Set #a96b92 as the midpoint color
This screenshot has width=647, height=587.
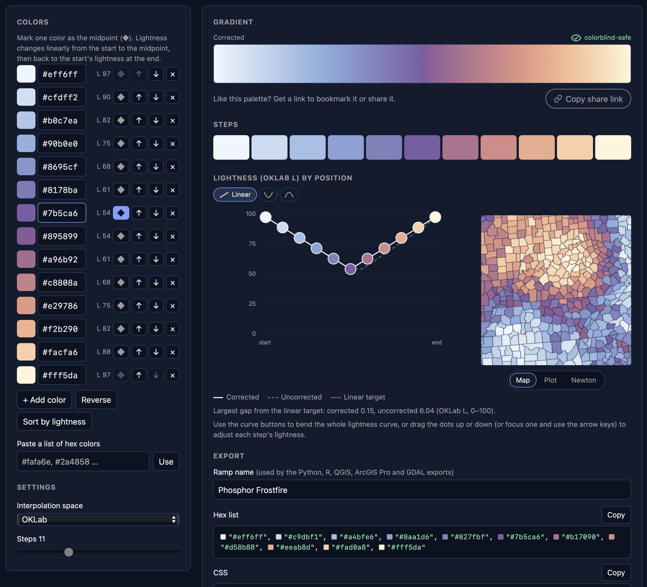pos(121,259)
